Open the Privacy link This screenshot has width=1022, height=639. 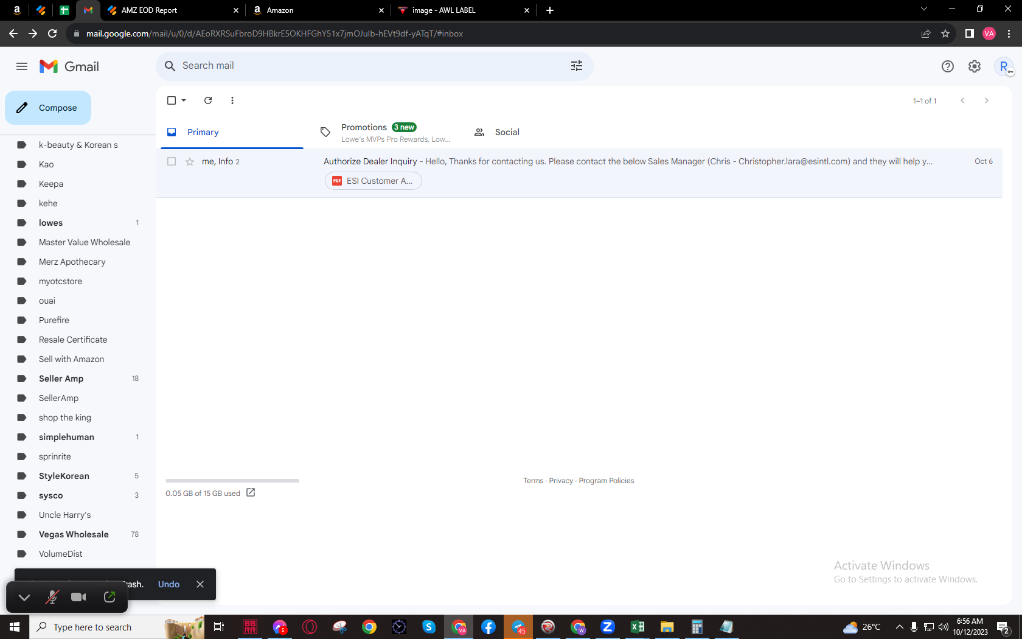(561, 481)
